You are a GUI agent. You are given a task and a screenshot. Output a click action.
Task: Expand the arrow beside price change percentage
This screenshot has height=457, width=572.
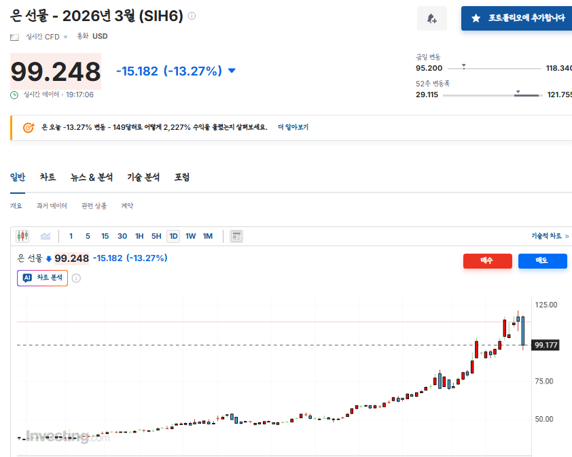tap(232, 71)
